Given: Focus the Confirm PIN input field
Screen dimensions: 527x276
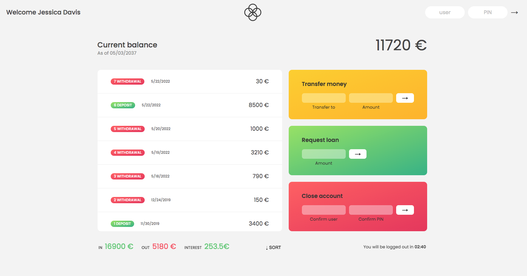Looking at the screenshot, I should tap(371, 210).
